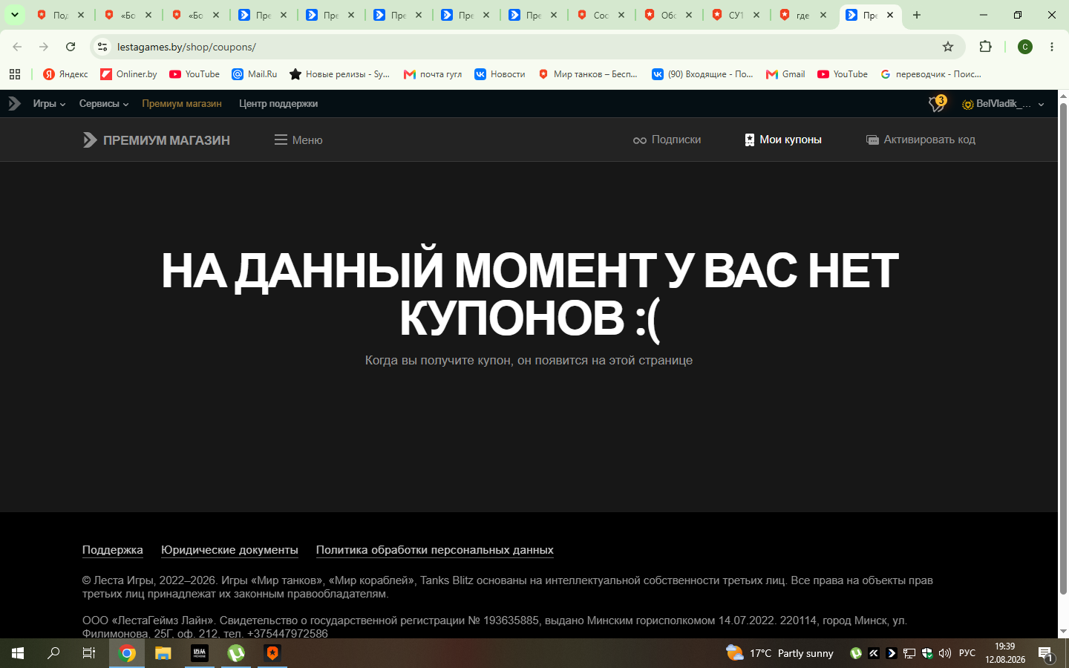Expand the BelVladik account dropdown
The width and height of the screenshot is (1069, 668).
(x=1003, y=104)
